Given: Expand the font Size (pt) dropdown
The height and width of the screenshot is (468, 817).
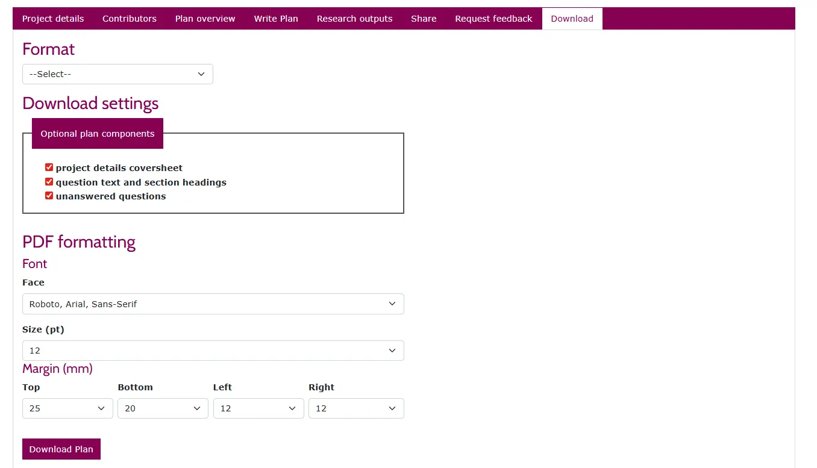Looking at the screenshot, I should coord(213,351).
